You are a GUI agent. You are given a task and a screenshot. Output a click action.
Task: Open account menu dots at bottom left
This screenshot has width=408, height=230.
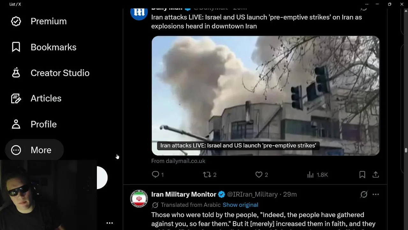point(110,223)
